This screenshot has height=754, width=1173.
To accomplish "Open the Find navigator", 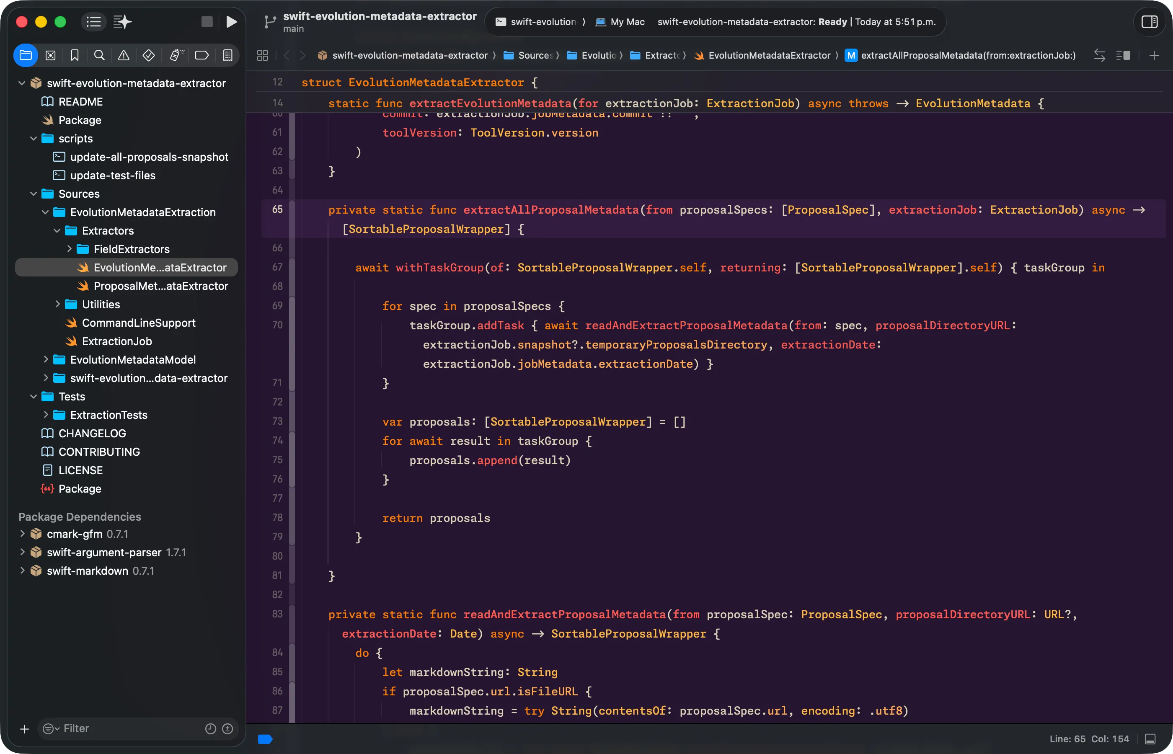I will (x=99, y=55).
